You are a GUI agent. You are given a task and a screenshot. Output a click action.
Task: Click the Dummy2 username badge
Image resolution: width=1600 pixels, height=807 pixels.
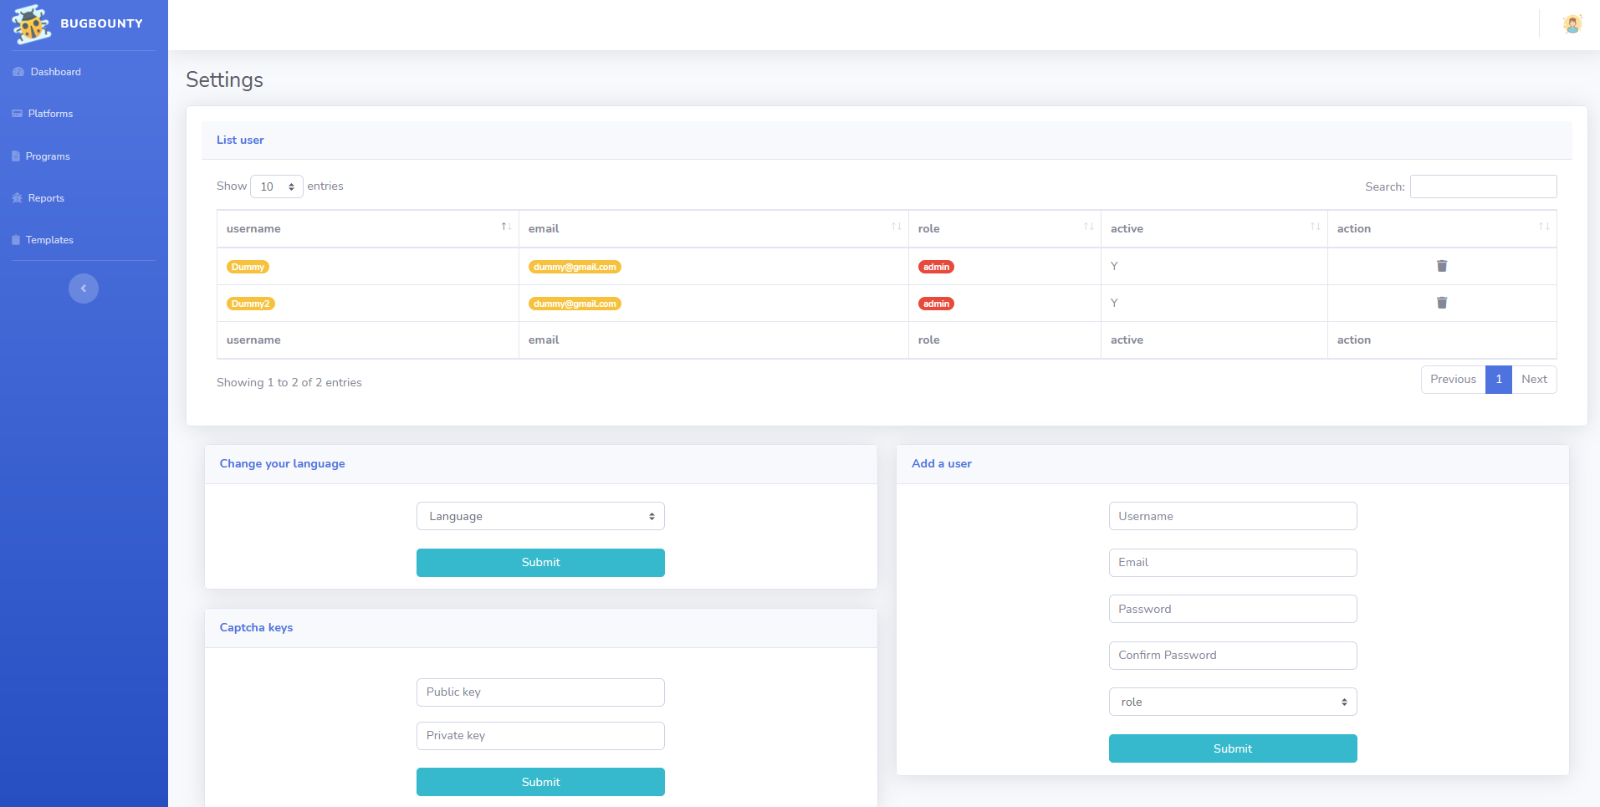pyautogui.click(x=251, y=304)
